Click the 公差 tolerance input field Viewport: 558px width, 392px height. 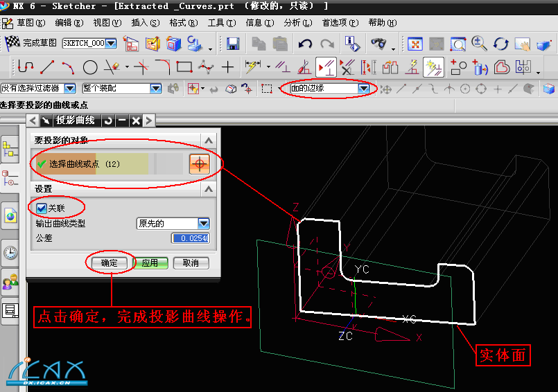(191, 238)
